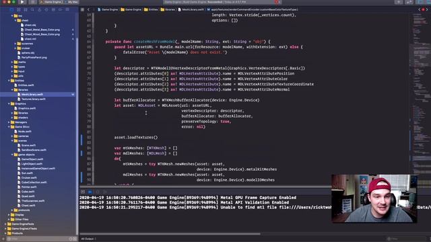Open chest.mtl file
The image size is (431, 242).
30,39
